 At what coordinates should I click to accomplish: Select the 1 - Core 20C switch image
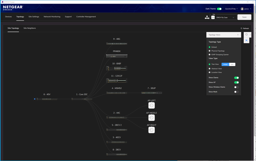(82, 99)
